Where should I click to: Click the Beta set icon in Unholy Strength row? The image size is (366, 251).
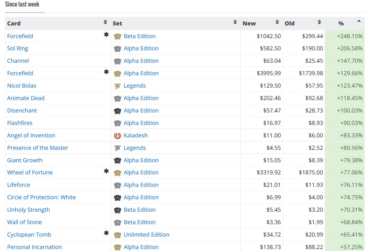117,210
